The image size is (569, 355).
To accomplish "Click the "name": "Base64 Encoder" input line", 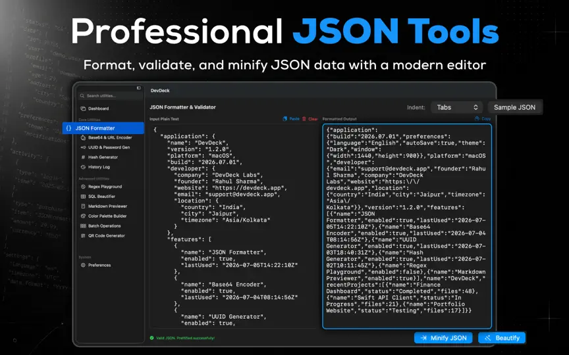I will (x=223, y=285).
